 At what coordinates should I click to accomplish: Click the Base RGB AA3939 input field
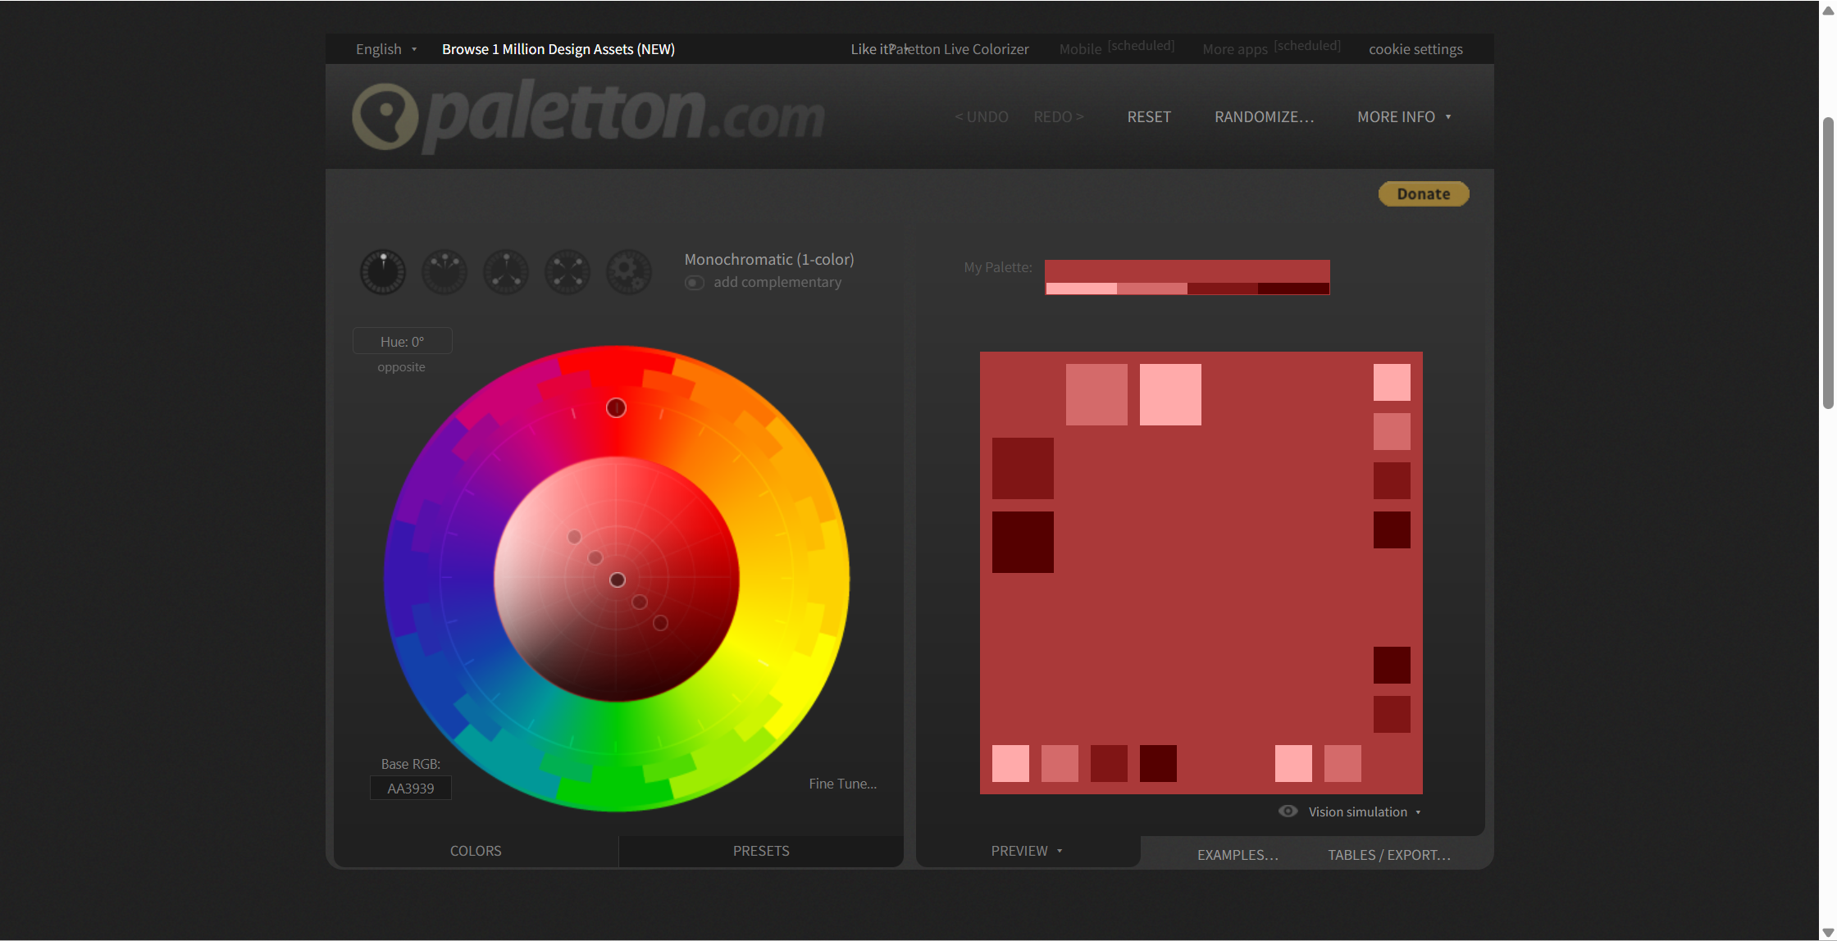(410, 789)
